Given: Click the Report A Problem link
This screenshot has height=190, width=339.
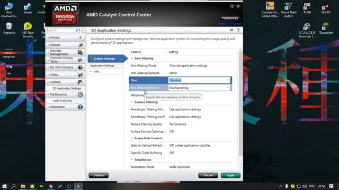Looking at the screenshot, I should (229, 24).
